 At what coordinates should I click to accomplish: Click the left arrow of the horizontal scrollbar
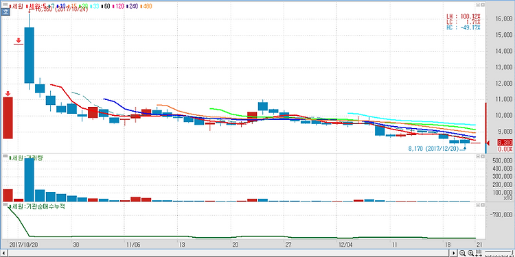[x=4, y=253]
